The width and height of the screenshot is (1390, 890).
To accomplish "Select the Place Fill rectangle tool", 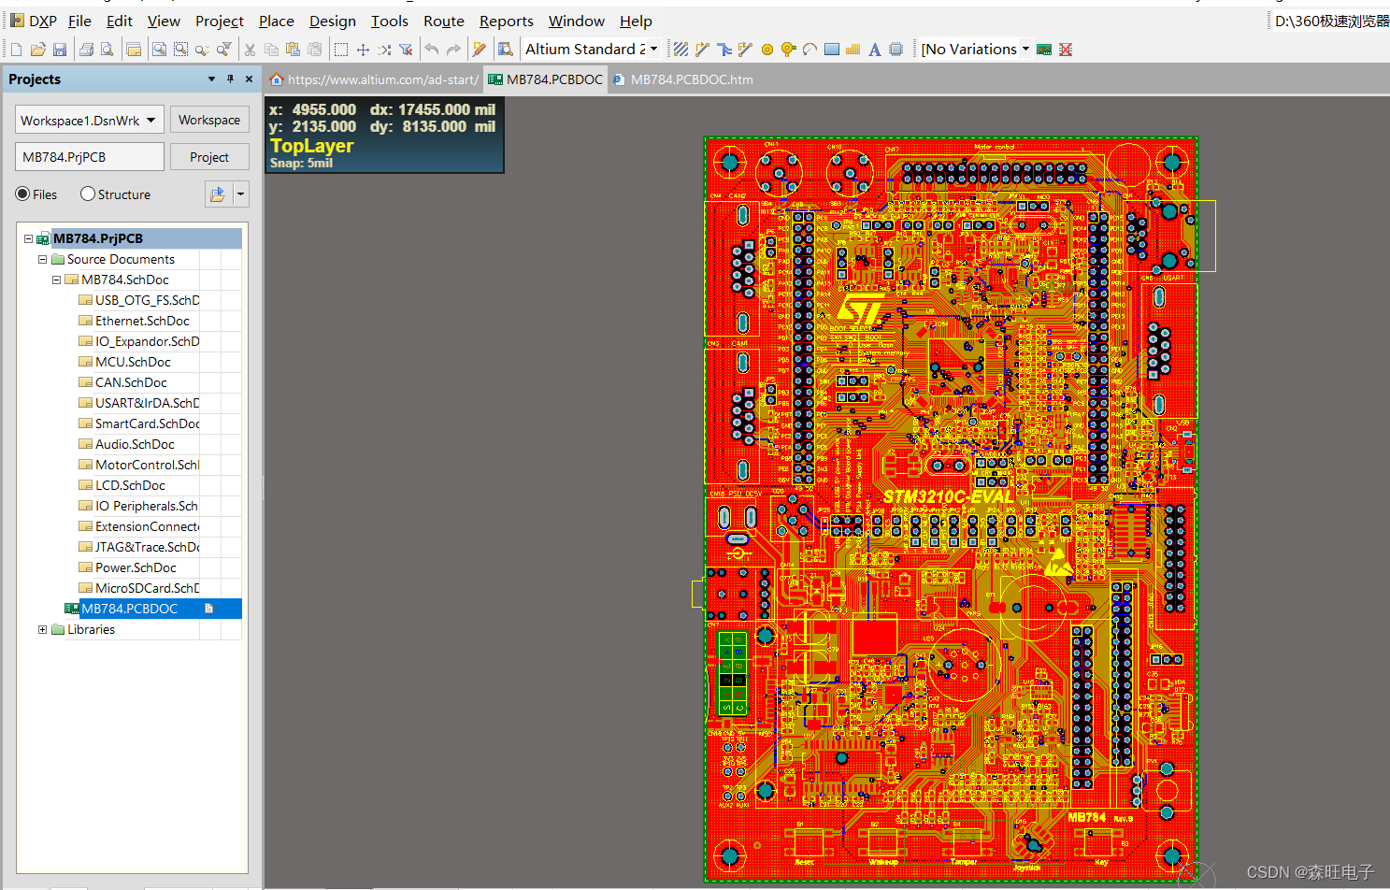I will [x=830, y=49].
